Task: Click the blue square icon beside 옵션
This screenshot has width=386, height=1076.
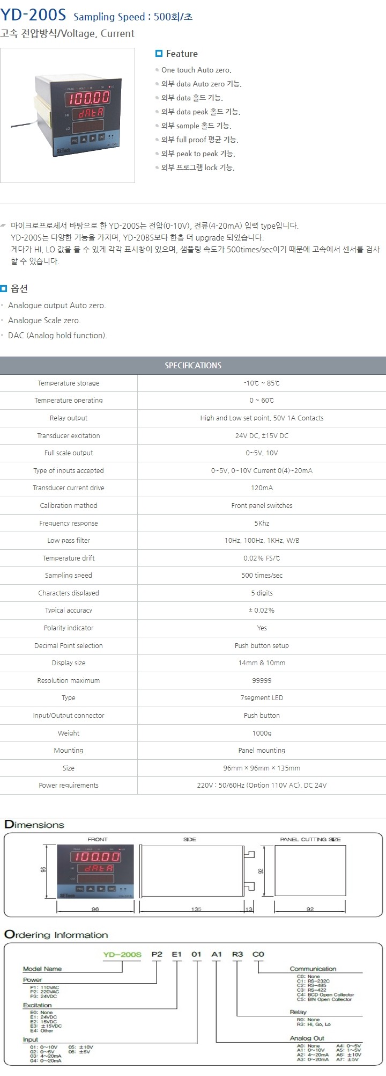Action: (4, 288)
